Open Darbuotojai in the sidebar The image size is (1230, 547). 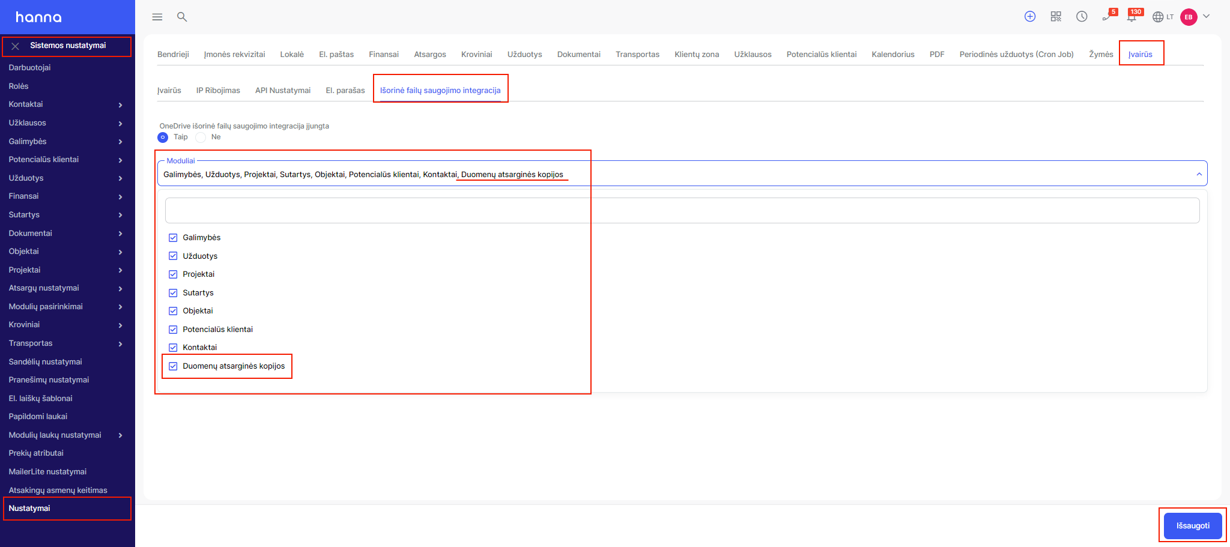click(x=29, y=68)
